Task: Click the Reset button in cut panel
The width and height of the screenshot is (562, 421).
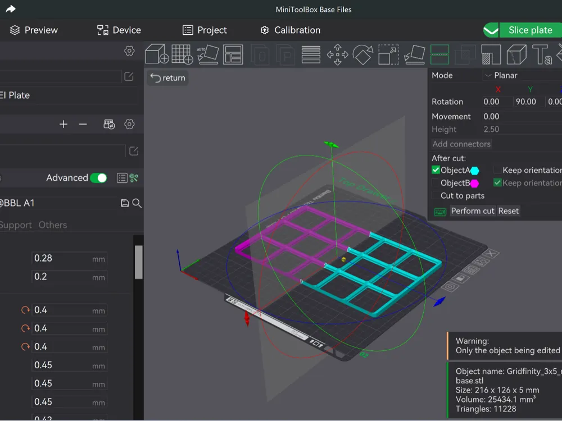Action: (x=508, y=211)
